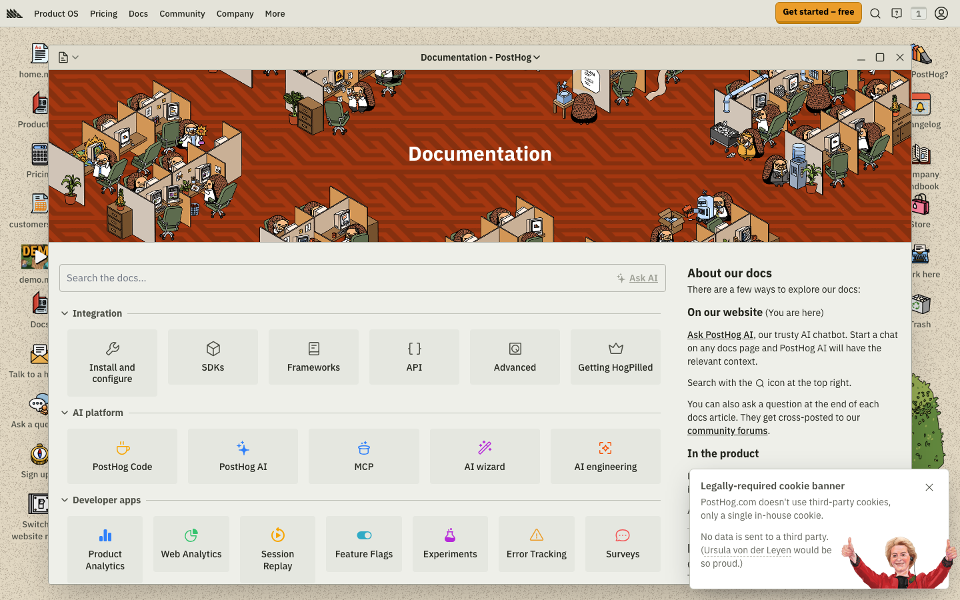Dismiss the cookie banner

pos(929,487)
